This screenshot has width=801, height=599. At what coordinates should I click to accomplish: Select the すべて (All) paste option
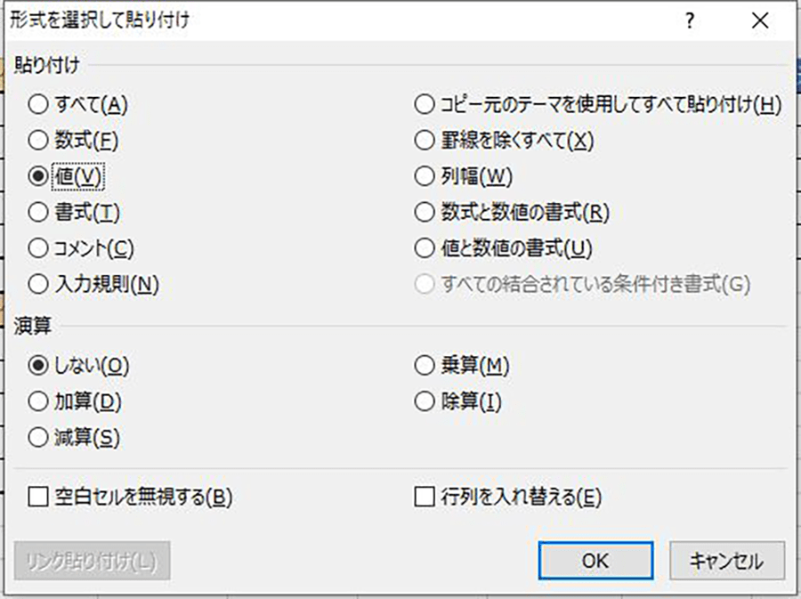click(38, 103)
